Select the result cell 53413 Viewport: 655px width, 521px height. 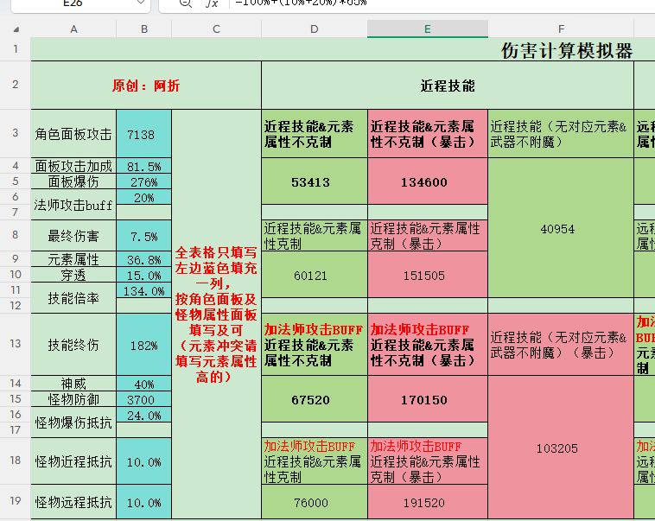click(x=315, y=181)
